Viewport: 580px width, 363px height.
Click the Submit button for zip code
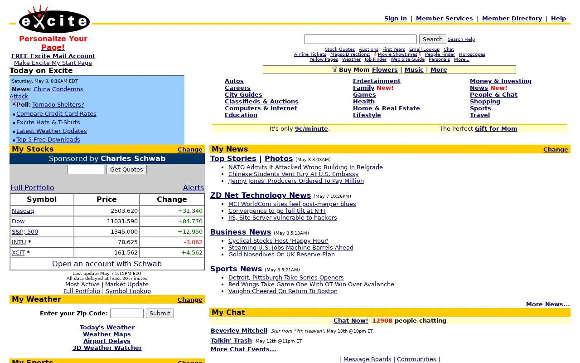click(x=159, y=313)
